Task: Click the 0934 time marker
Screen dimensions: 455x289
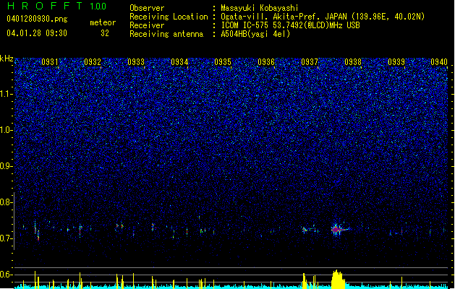Action: point(179,61)
